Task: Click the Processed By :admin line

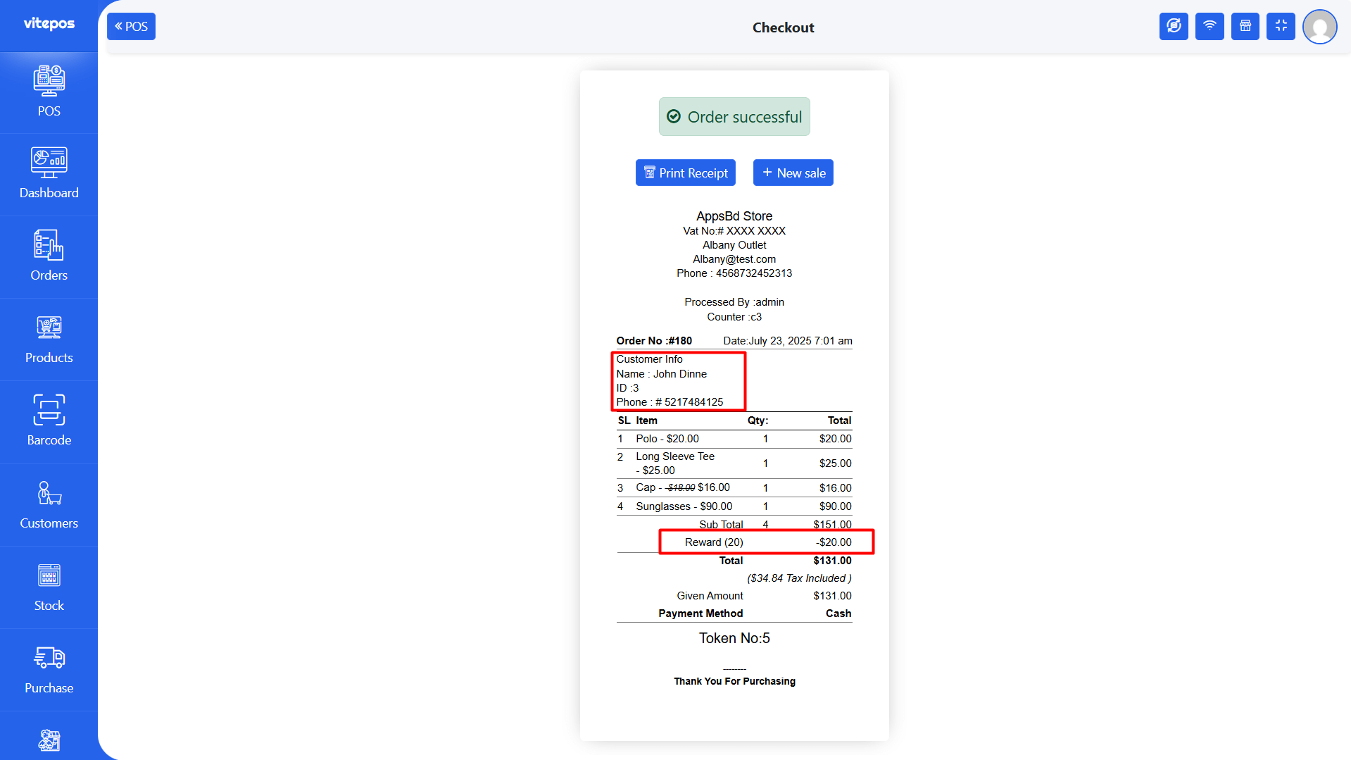Action: 734,302
